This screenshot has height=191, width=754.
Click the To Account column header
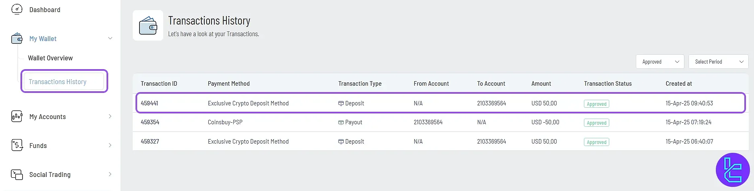click(x=491, y=84)
